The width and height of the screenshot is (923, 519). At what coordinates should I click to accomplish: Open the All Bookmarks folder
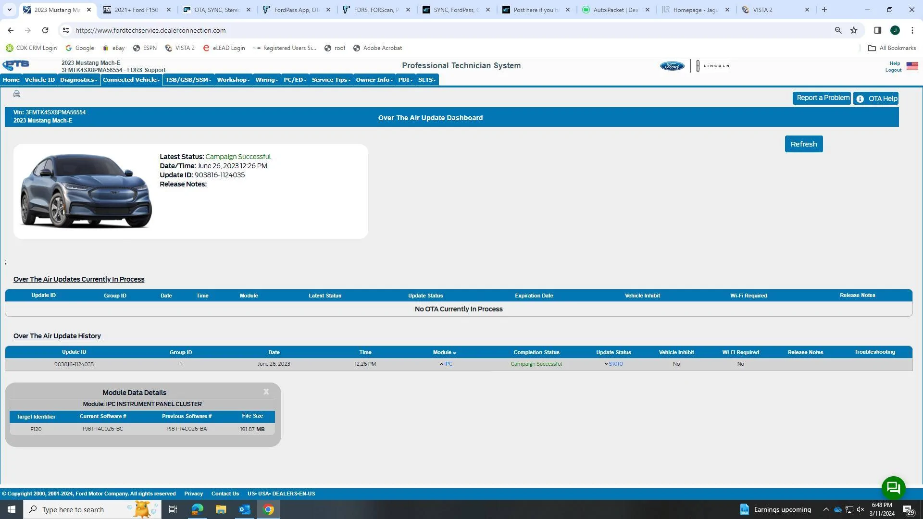coord(892,48)
